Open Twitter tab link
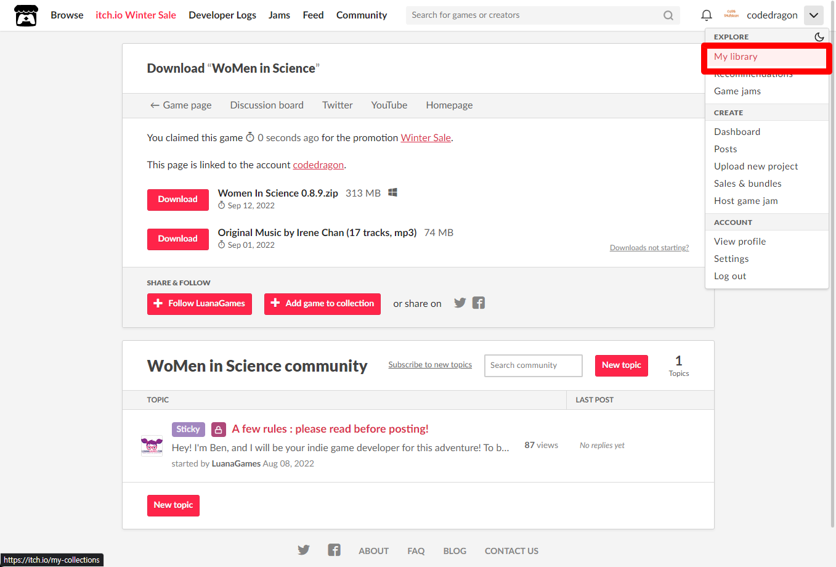Viewport: 836px width, 567px height. coord(338,105)
